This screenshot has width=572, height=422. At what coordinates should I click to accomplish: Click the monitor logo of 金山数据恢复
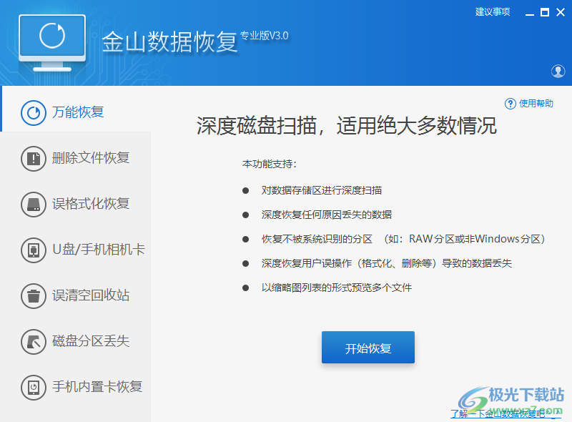(52, 43)
